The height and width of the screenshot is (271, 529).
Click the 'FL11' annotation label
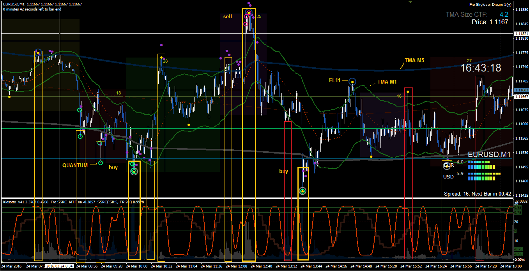click(335, 80)
